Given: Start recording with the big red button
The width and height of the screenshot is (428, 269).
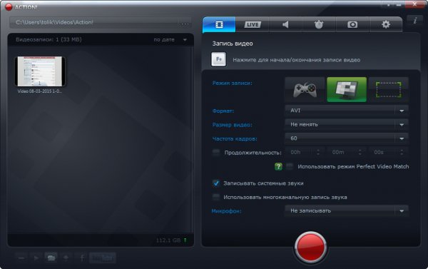Looking at the screenshot, I should pos(310,247).
